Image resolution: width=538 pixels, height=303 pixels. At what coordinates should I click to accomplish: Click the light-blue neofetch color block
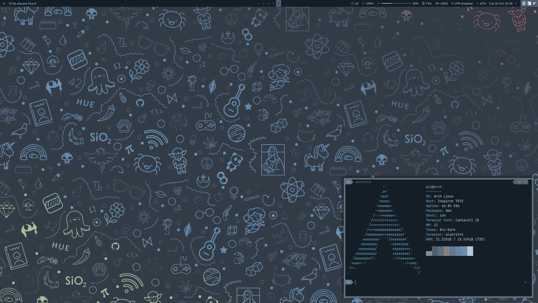470,251
